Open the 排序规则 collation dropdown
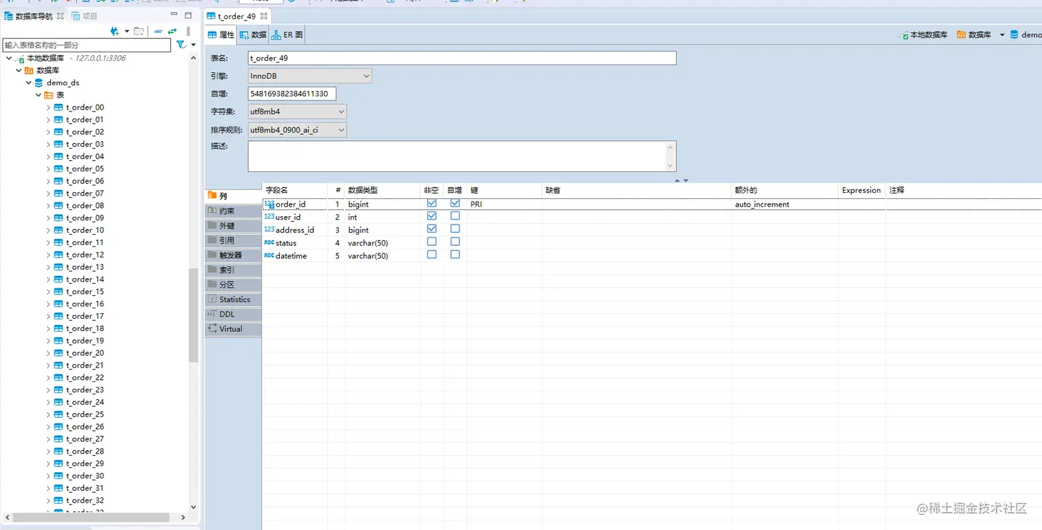 coord(297,130)
